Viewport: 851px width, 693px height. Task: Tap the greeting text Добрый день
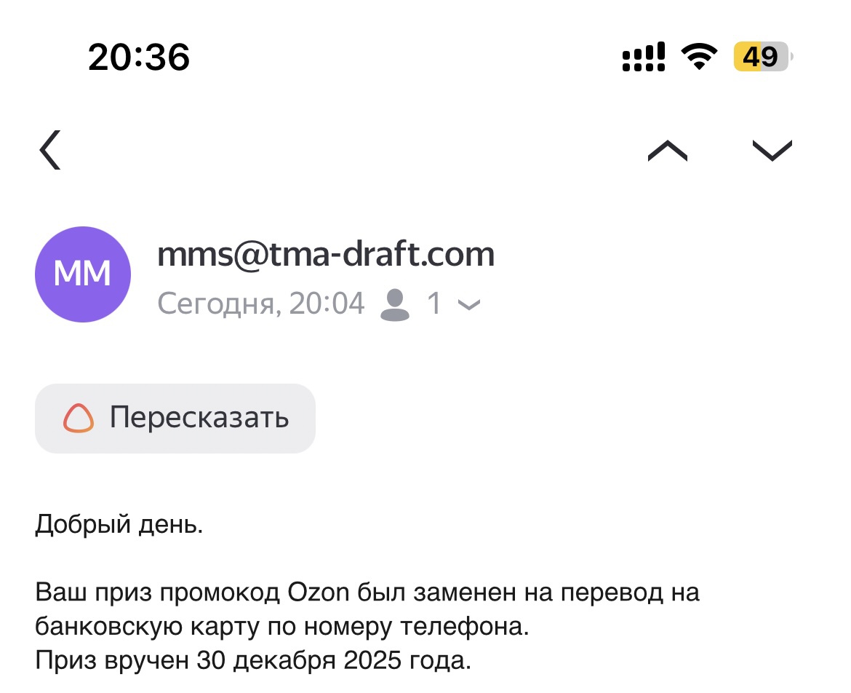pyautogui.click(x=119, y=525)
